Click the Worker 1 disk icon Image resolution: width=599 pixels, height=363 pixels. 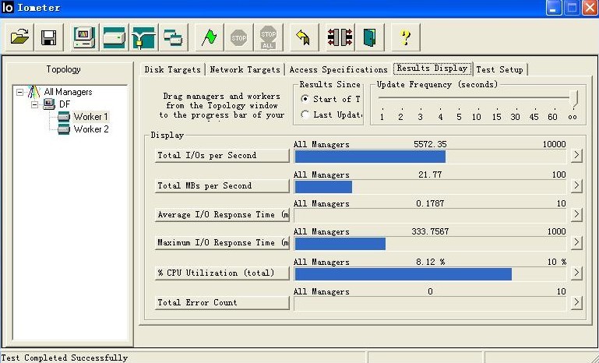(64, 117)
